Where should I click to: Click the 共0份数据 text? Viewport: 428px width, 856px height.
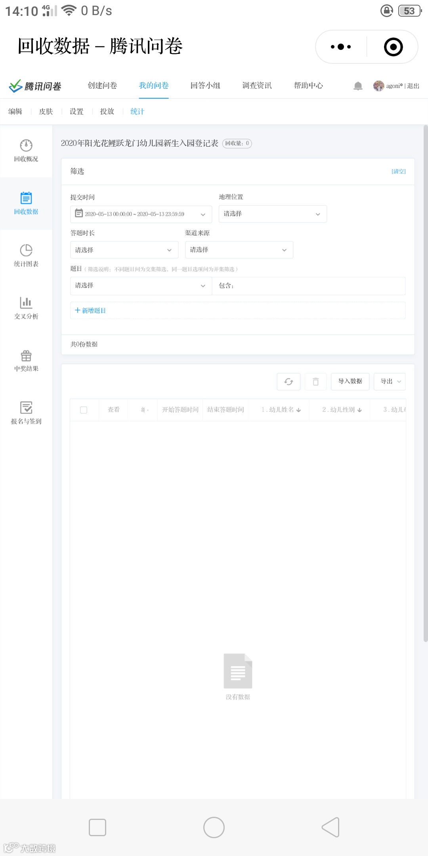tap(84, 344)
